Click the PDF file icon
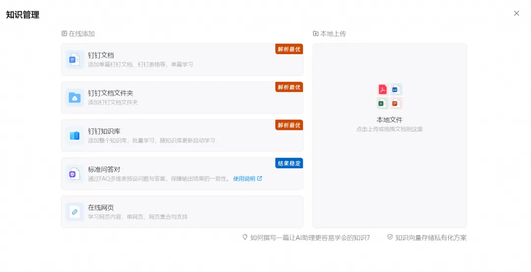531x272 pixels. (x=383, y=90)
